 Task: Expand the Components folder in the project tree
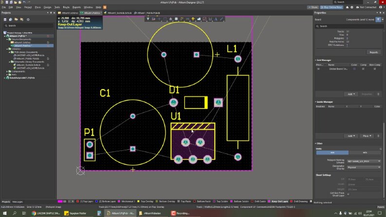coord(7,72)
